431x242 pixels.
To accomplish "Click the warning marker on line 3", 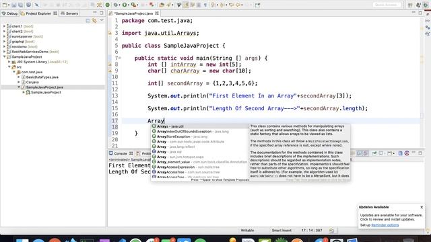I will tap(110, 33).
